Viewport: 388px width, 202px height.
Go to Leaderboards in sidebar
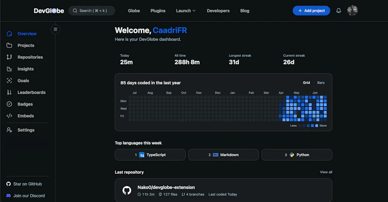tap(32, 92)
